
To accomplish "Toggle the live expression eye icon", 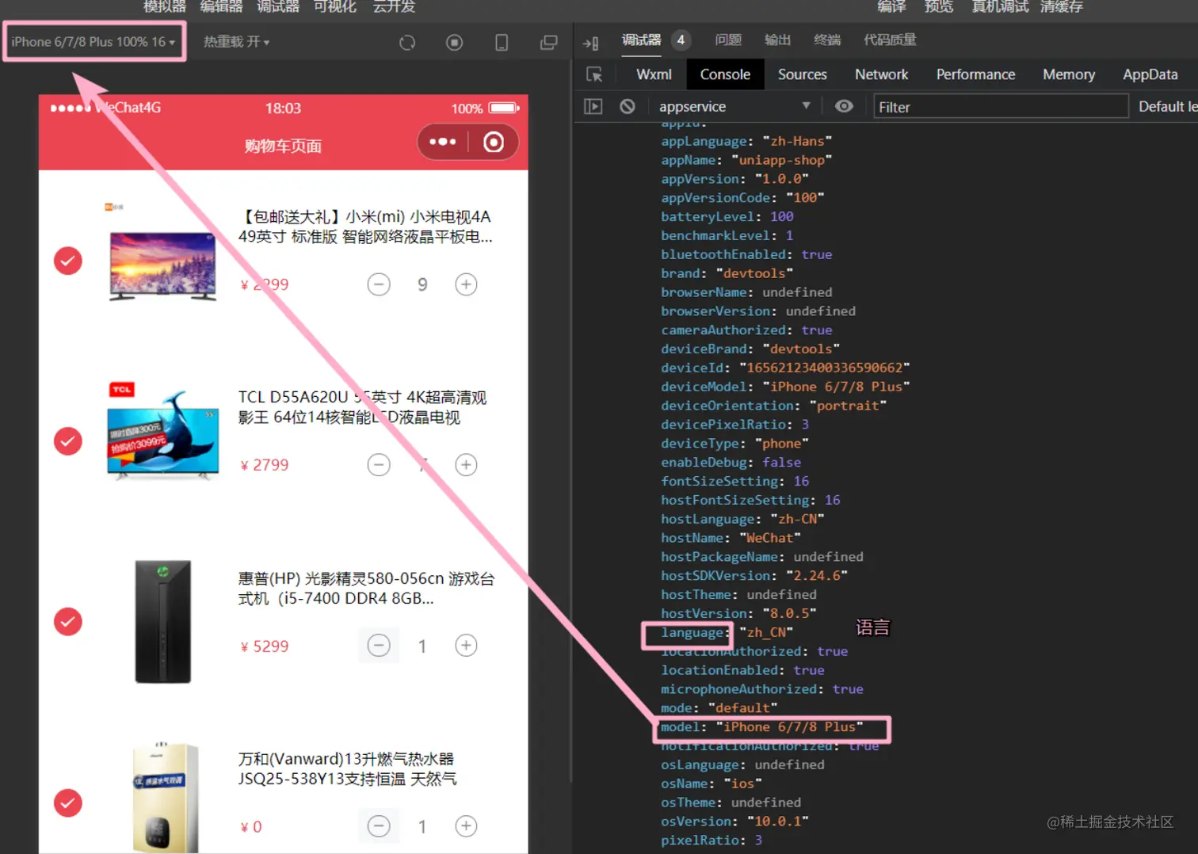I will click(844, 106).
